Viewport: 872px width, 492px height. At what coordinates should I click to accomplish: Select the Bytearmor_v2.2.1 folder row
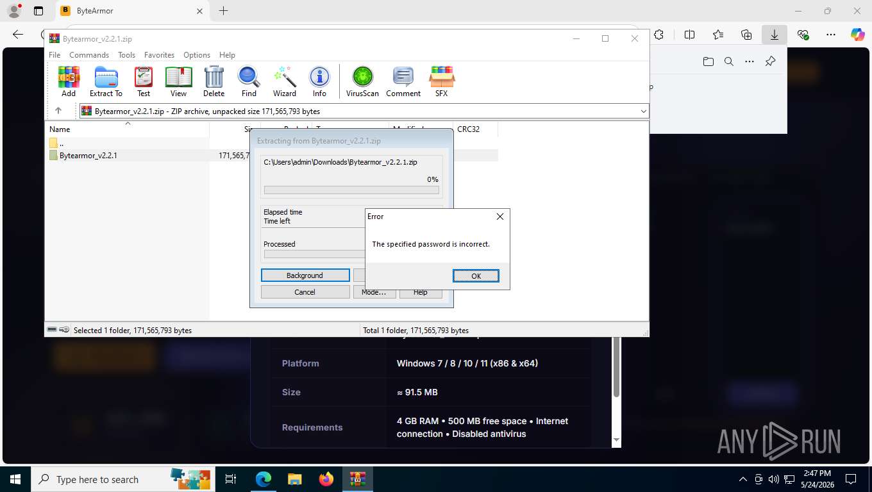[x=271, y=156]
